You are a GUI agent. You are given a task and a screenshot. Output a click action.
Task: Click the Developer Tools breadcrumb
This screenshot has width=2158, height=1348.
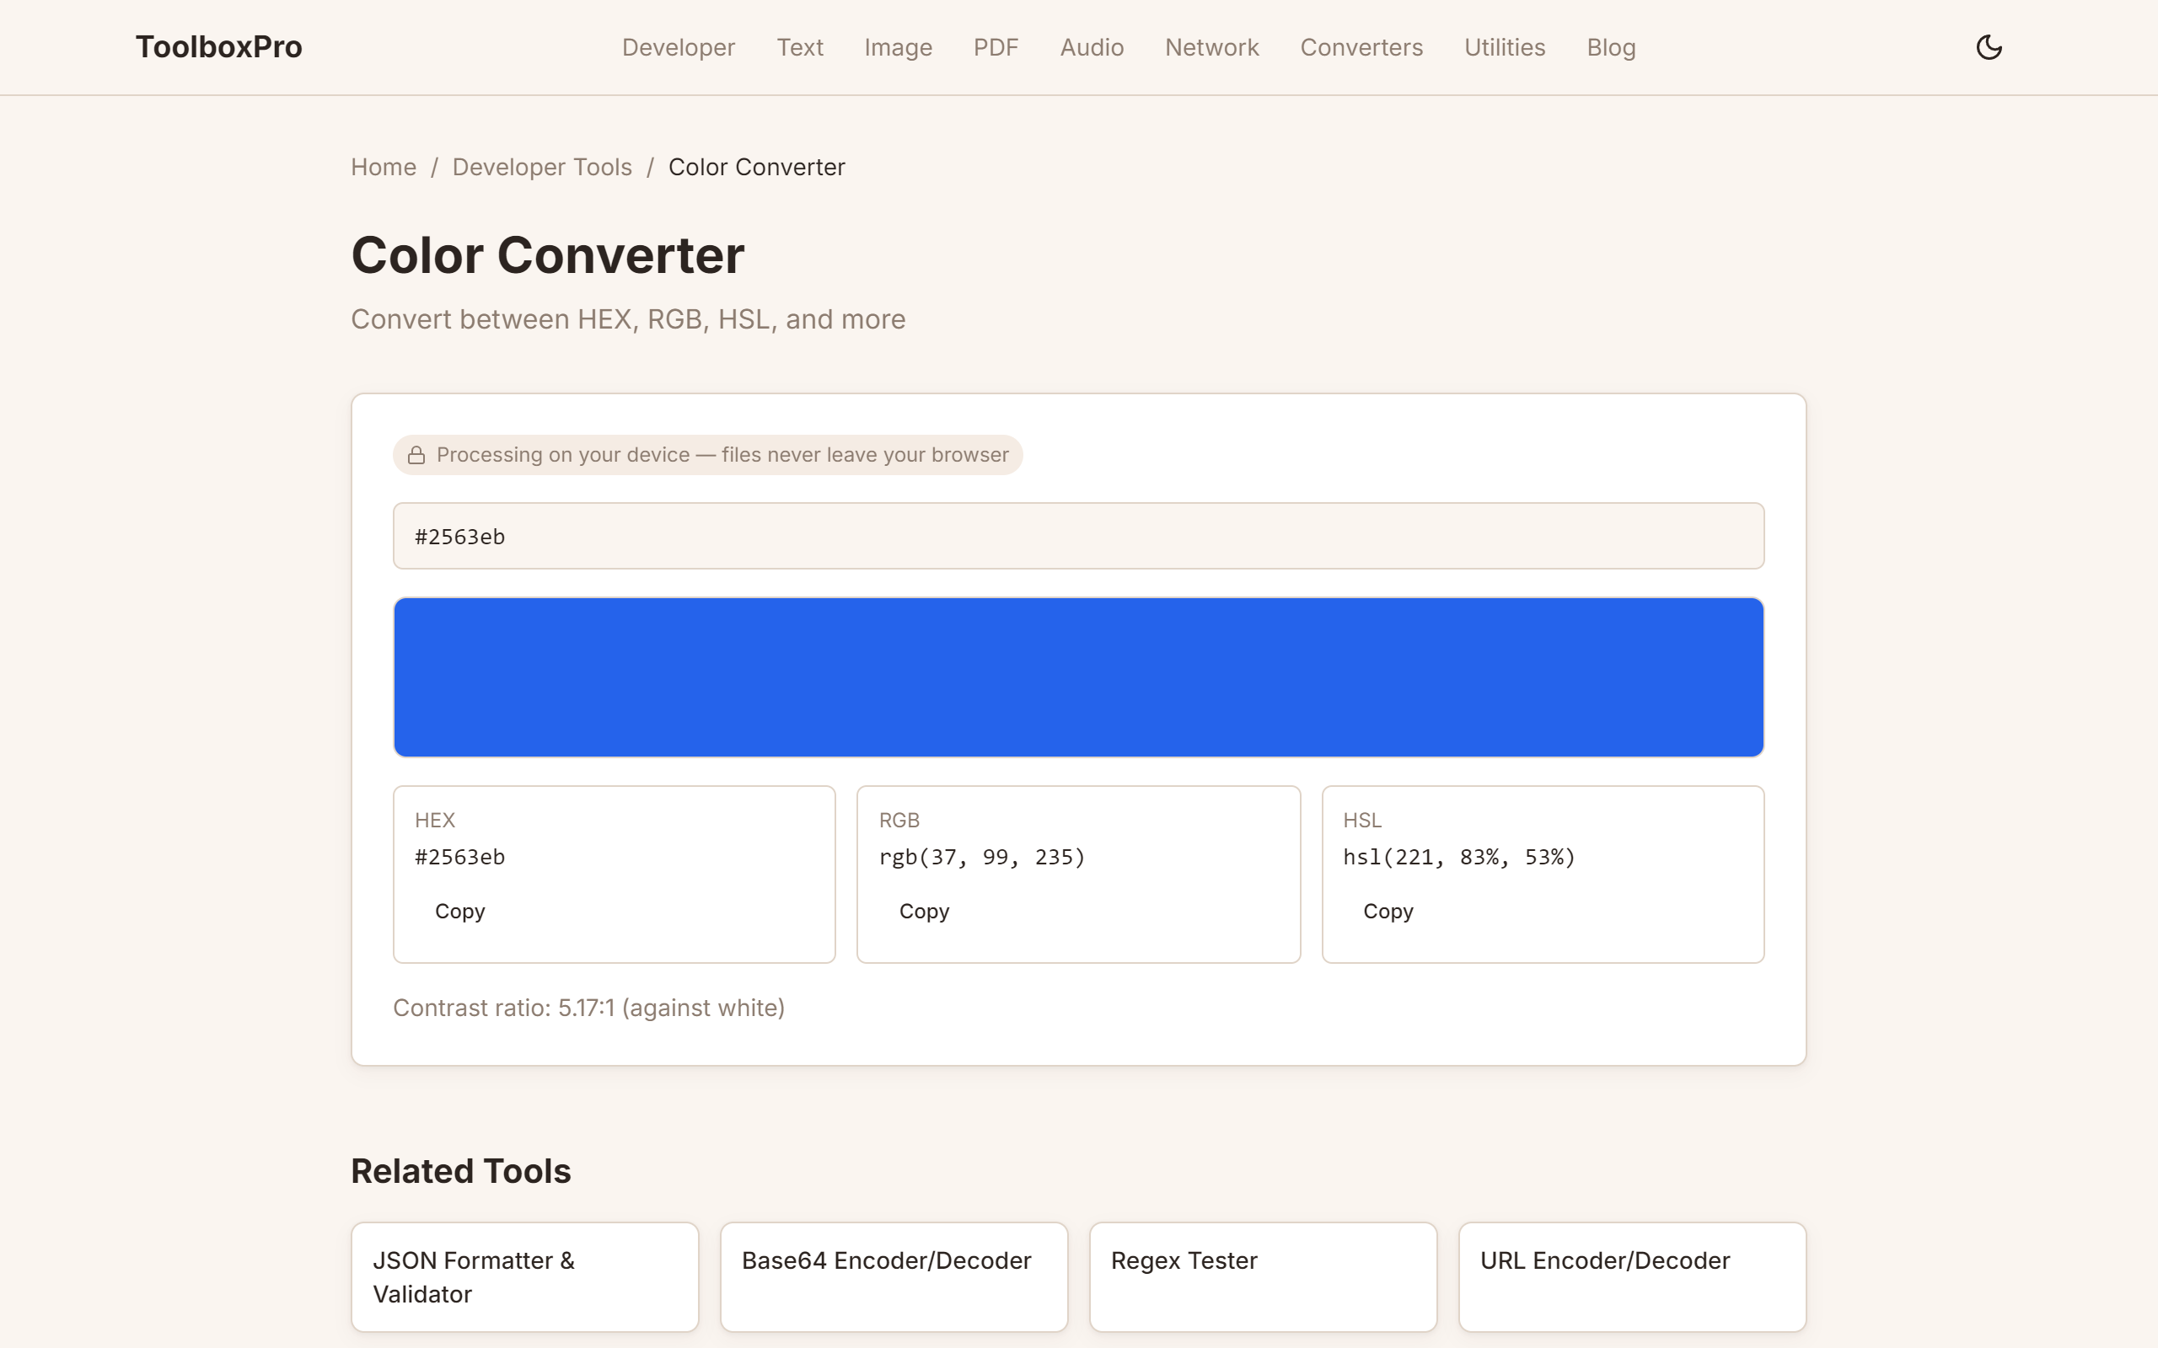pos(542,167)
